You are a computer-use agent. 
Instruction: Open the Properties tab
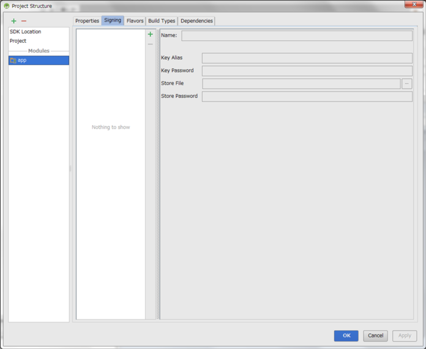coord(87,21)
